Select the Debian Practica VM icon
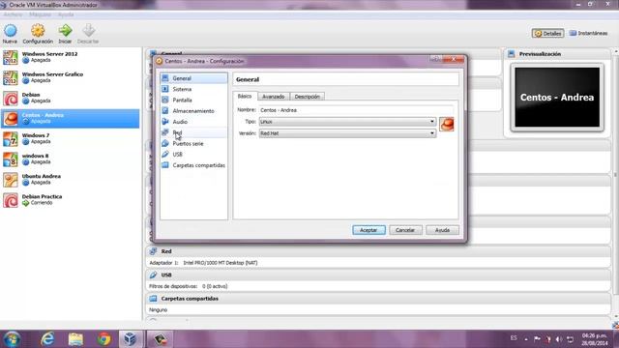Image resolution: width=619 pixels, height=348 pixels. (11, 200)
